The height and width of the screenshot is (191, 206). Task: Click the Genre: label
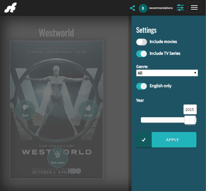pyautogui.click(x=142, y=67)
